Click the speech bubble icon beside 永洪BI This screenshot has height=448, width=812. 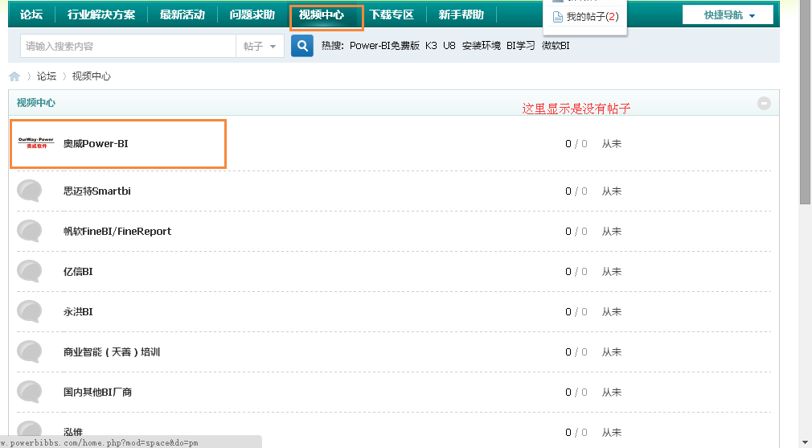point(30,312)
